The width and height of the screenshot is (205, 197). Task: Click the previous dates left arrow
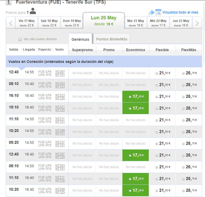coord(11,23)
